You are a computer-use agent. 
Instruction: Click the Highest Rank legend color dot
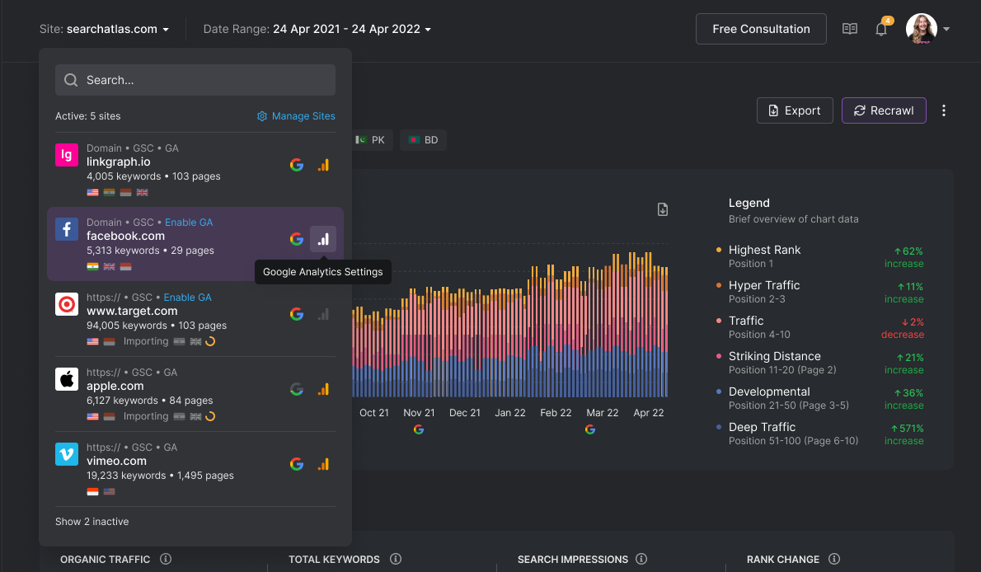718,250
